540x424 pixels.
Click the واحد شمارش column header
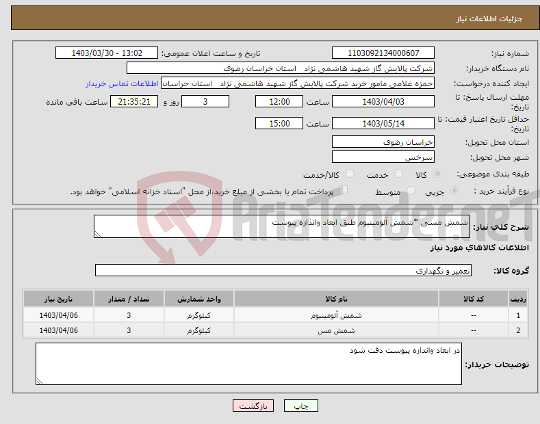(x=199, y=299)
